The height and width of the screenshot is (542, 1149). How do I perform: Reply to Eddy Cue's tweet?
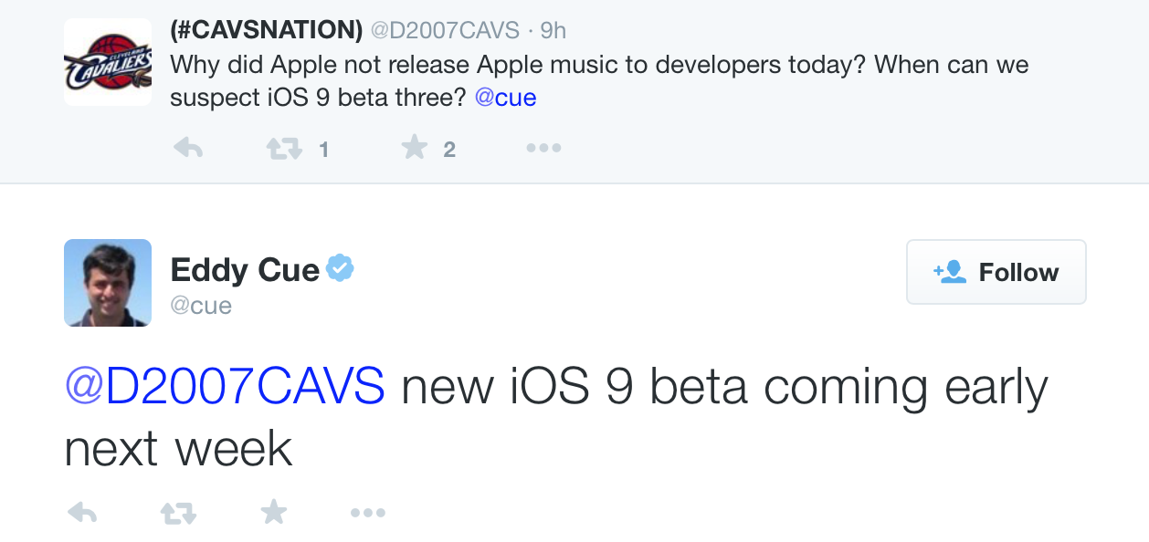[82, 514]
